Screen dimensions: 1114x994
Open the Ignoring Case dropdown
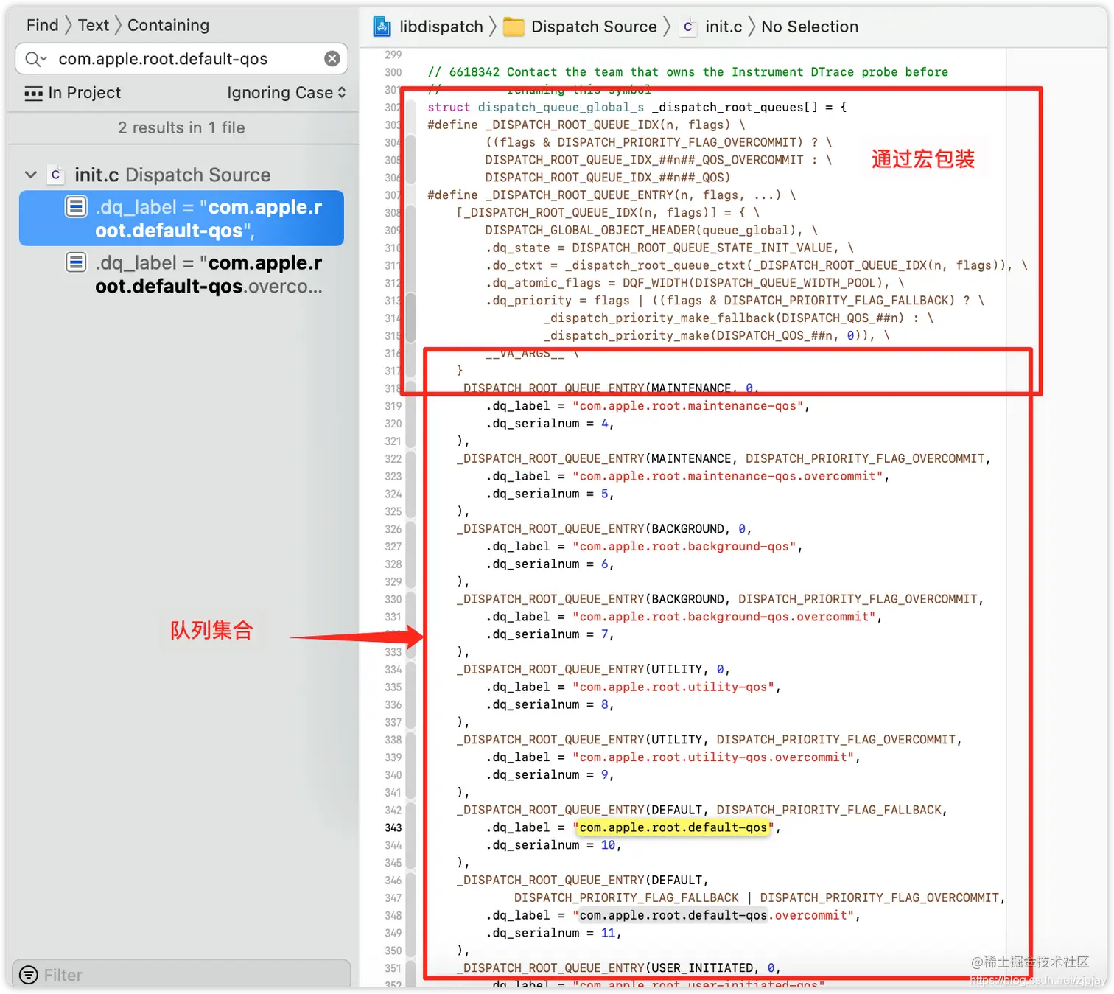pyautogui.click(x=286, y=93)
